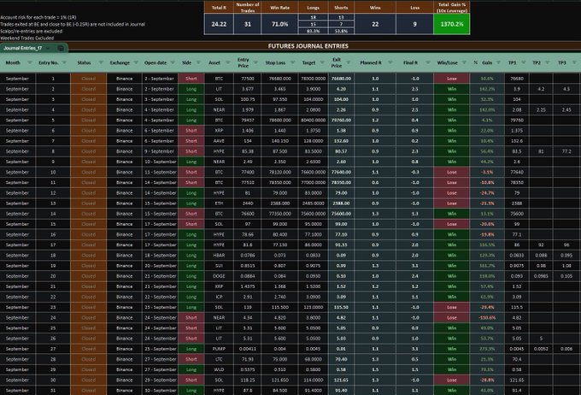
Task: Click the Short side cell in entry 1
Action: point(191,79)
